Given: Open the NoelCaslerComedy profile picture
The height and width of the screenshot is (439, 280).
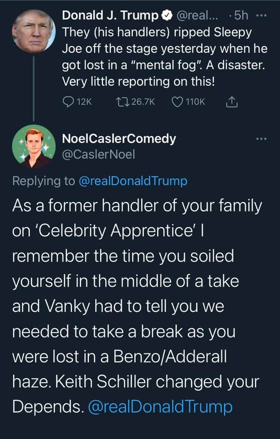Looking at the screenshot, I should click(x=33, y=146).
